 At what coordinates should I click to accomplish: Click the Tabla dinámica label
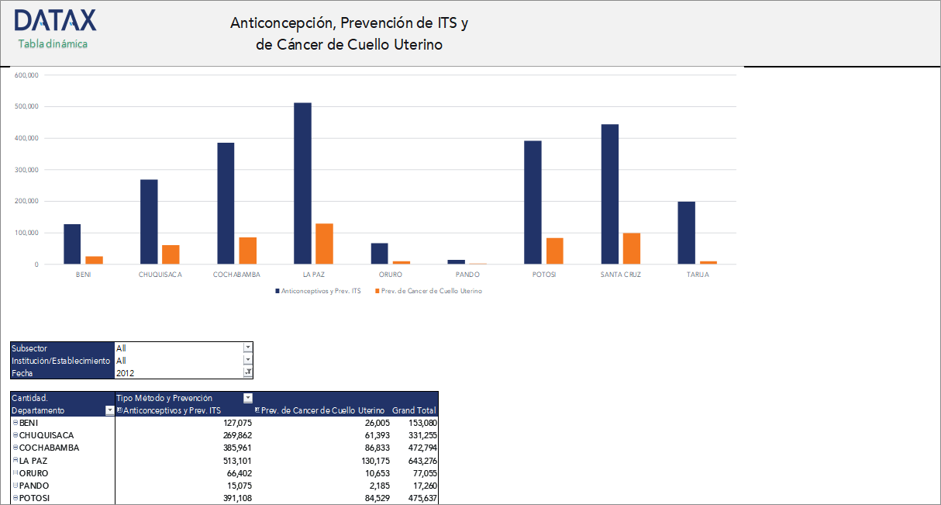coord(53,43)
